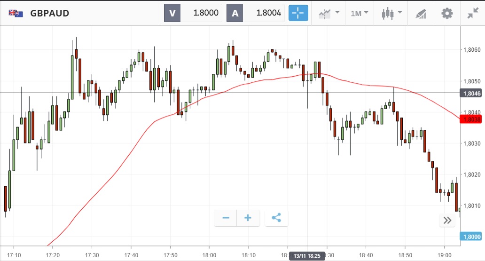This screenshot has height=261, width=485.
Task: Open the candlestick chart type dropdown
Action: (391, 13)
